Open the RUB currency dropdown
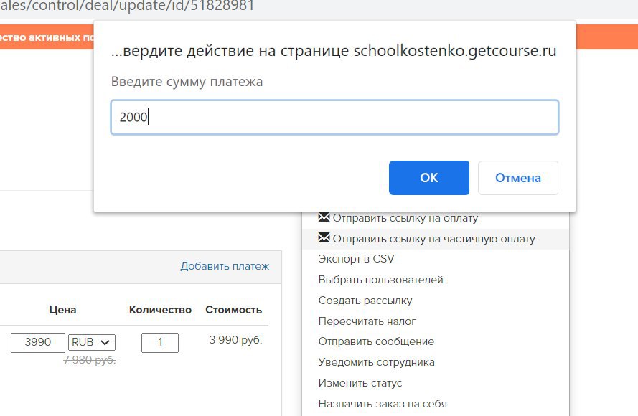638x416 pixels. point(92,342)
